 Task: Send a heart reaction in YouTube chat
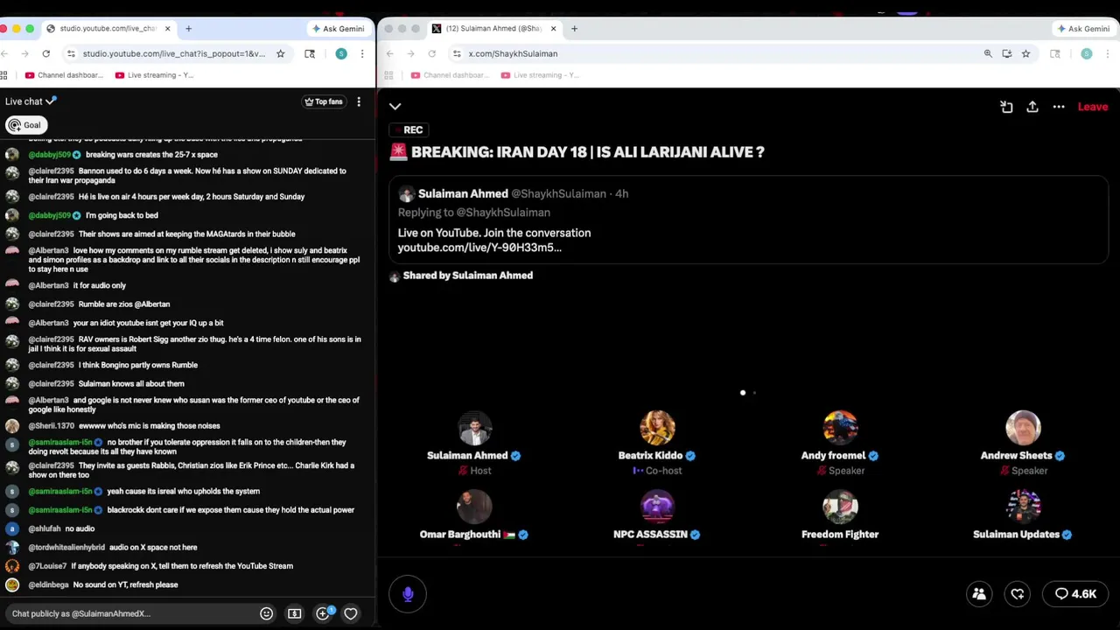pyautogui.click(x=351, y=613)
